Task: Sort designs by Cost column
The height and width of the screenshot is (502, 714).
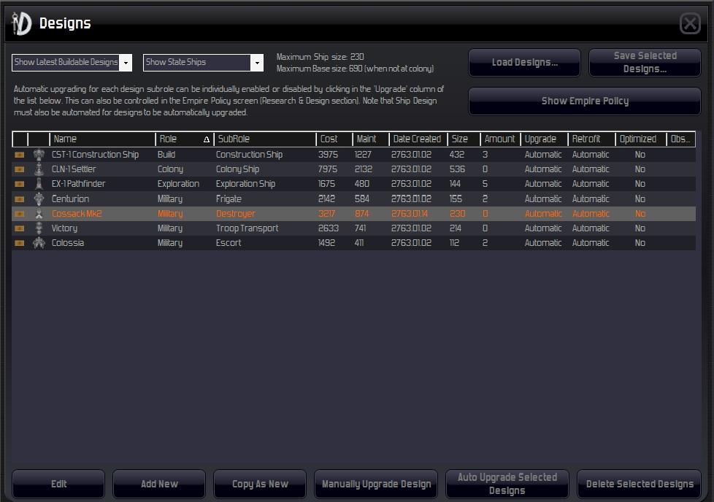Action: 334,139
